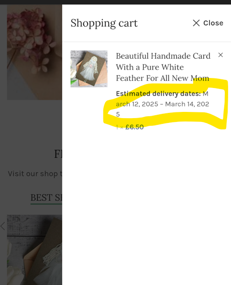The width and height of the screenshot is (231, 285).
Task: Click the March 12 to March 14 date range
Action: 163,104
